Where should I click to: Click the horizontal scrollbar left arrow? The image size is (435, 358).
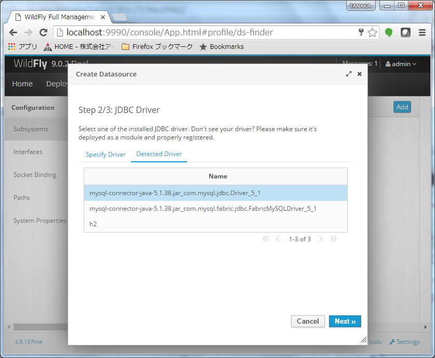pos(9,327)
